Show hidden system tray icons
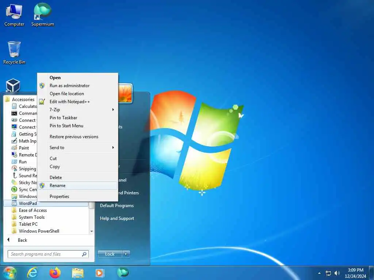Image resolution: width=374 pixels, height=280 pixels. point(319,273)
